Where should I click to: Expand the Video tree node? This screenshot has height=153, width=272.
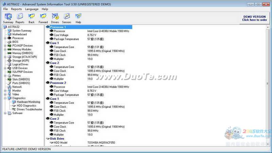5,95
